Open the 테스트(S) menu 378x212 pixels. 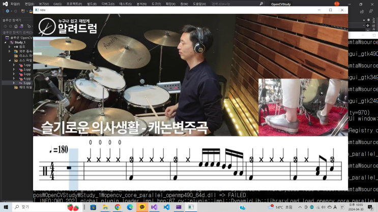126,4
